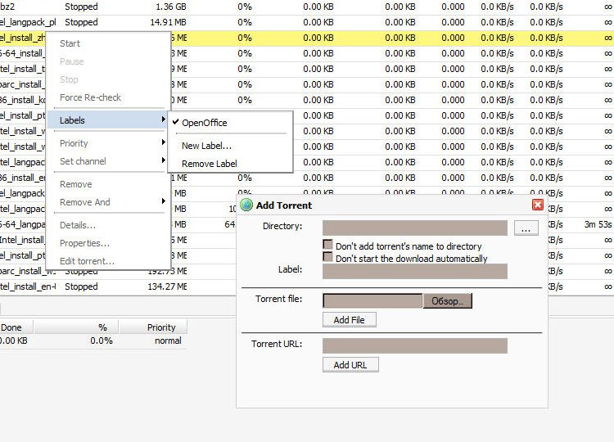Select Remove Label in the submenu

coord(210,164)
